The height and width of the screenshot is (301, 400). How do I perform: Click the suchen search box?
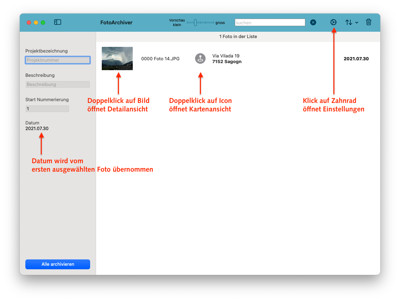click(270, 23)
